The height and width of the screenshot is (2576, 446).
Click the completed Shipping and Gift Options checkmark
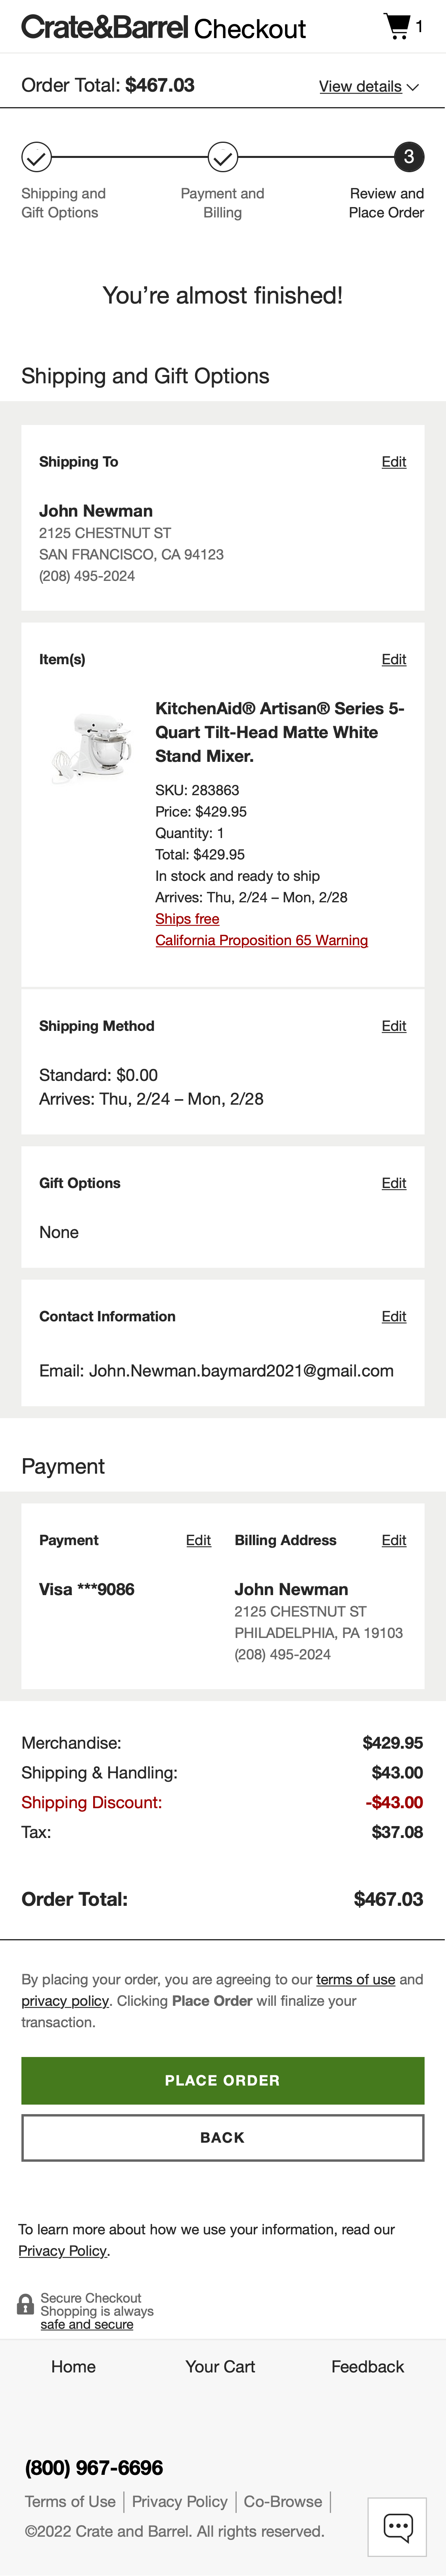(36, 157)
